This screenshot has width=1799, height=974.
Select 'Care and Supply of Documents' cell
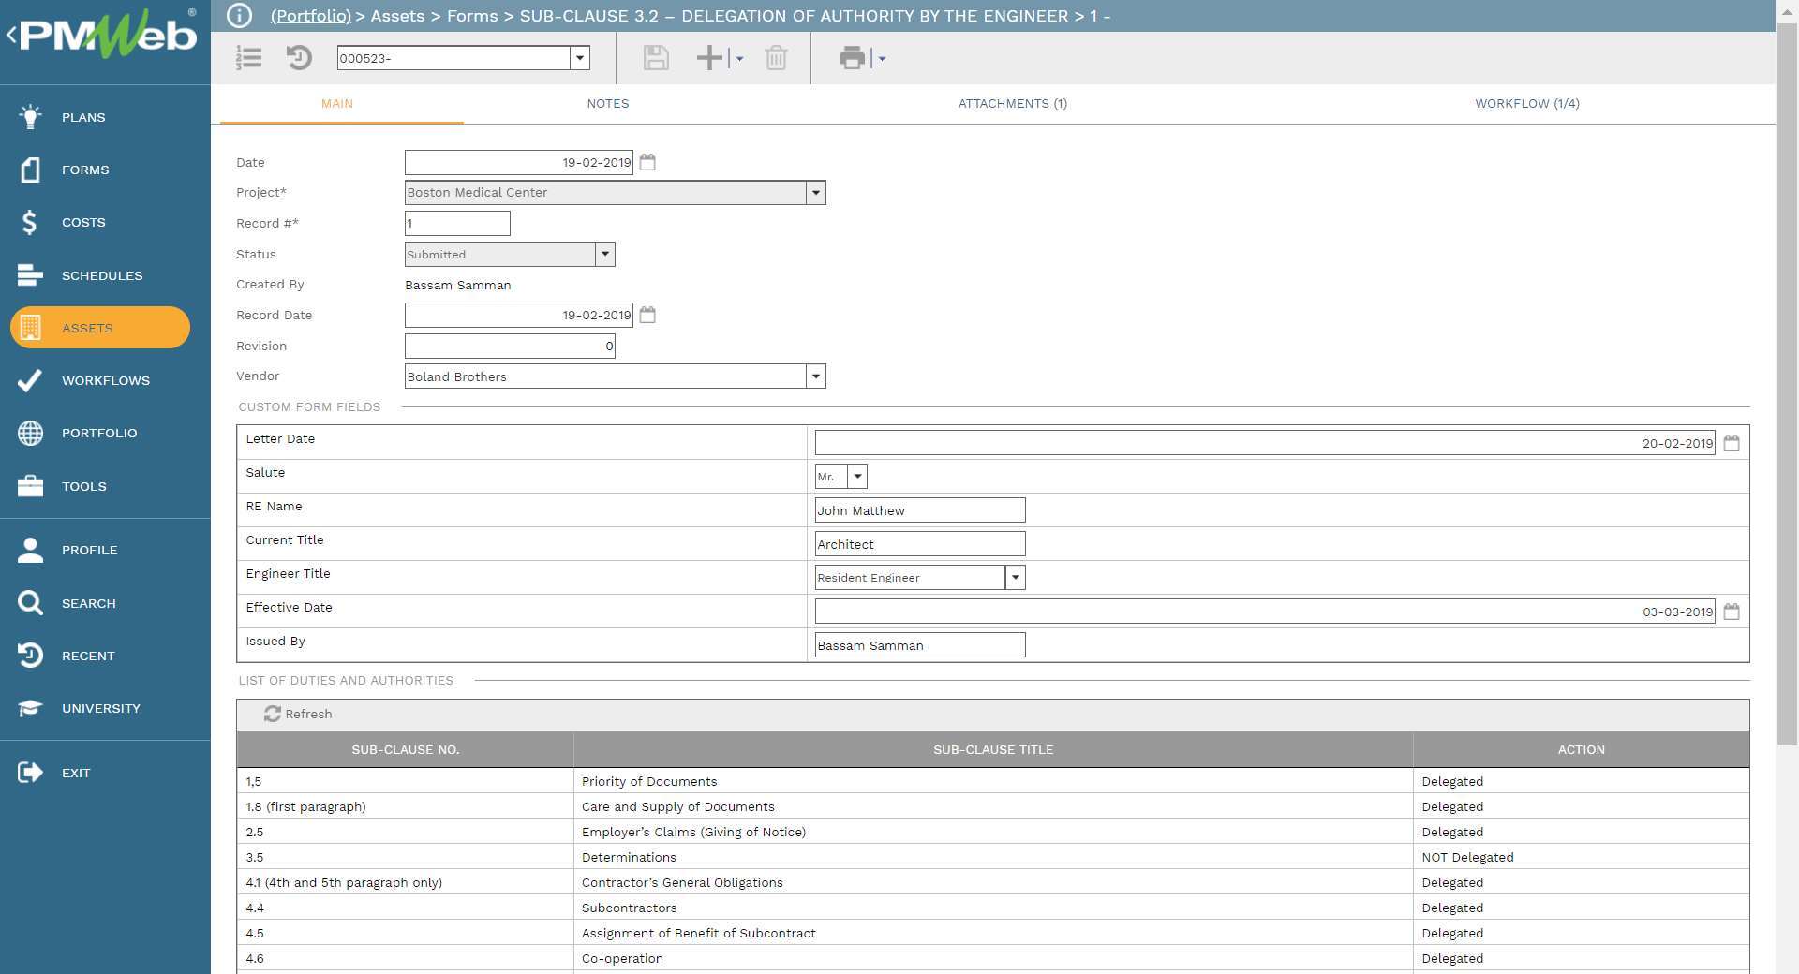coord(993,806)
